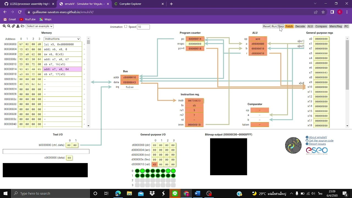Click the share page icon in address bar
Viewport: 352px width, 198px height.
pyautogui.click(x=316, y=12)
